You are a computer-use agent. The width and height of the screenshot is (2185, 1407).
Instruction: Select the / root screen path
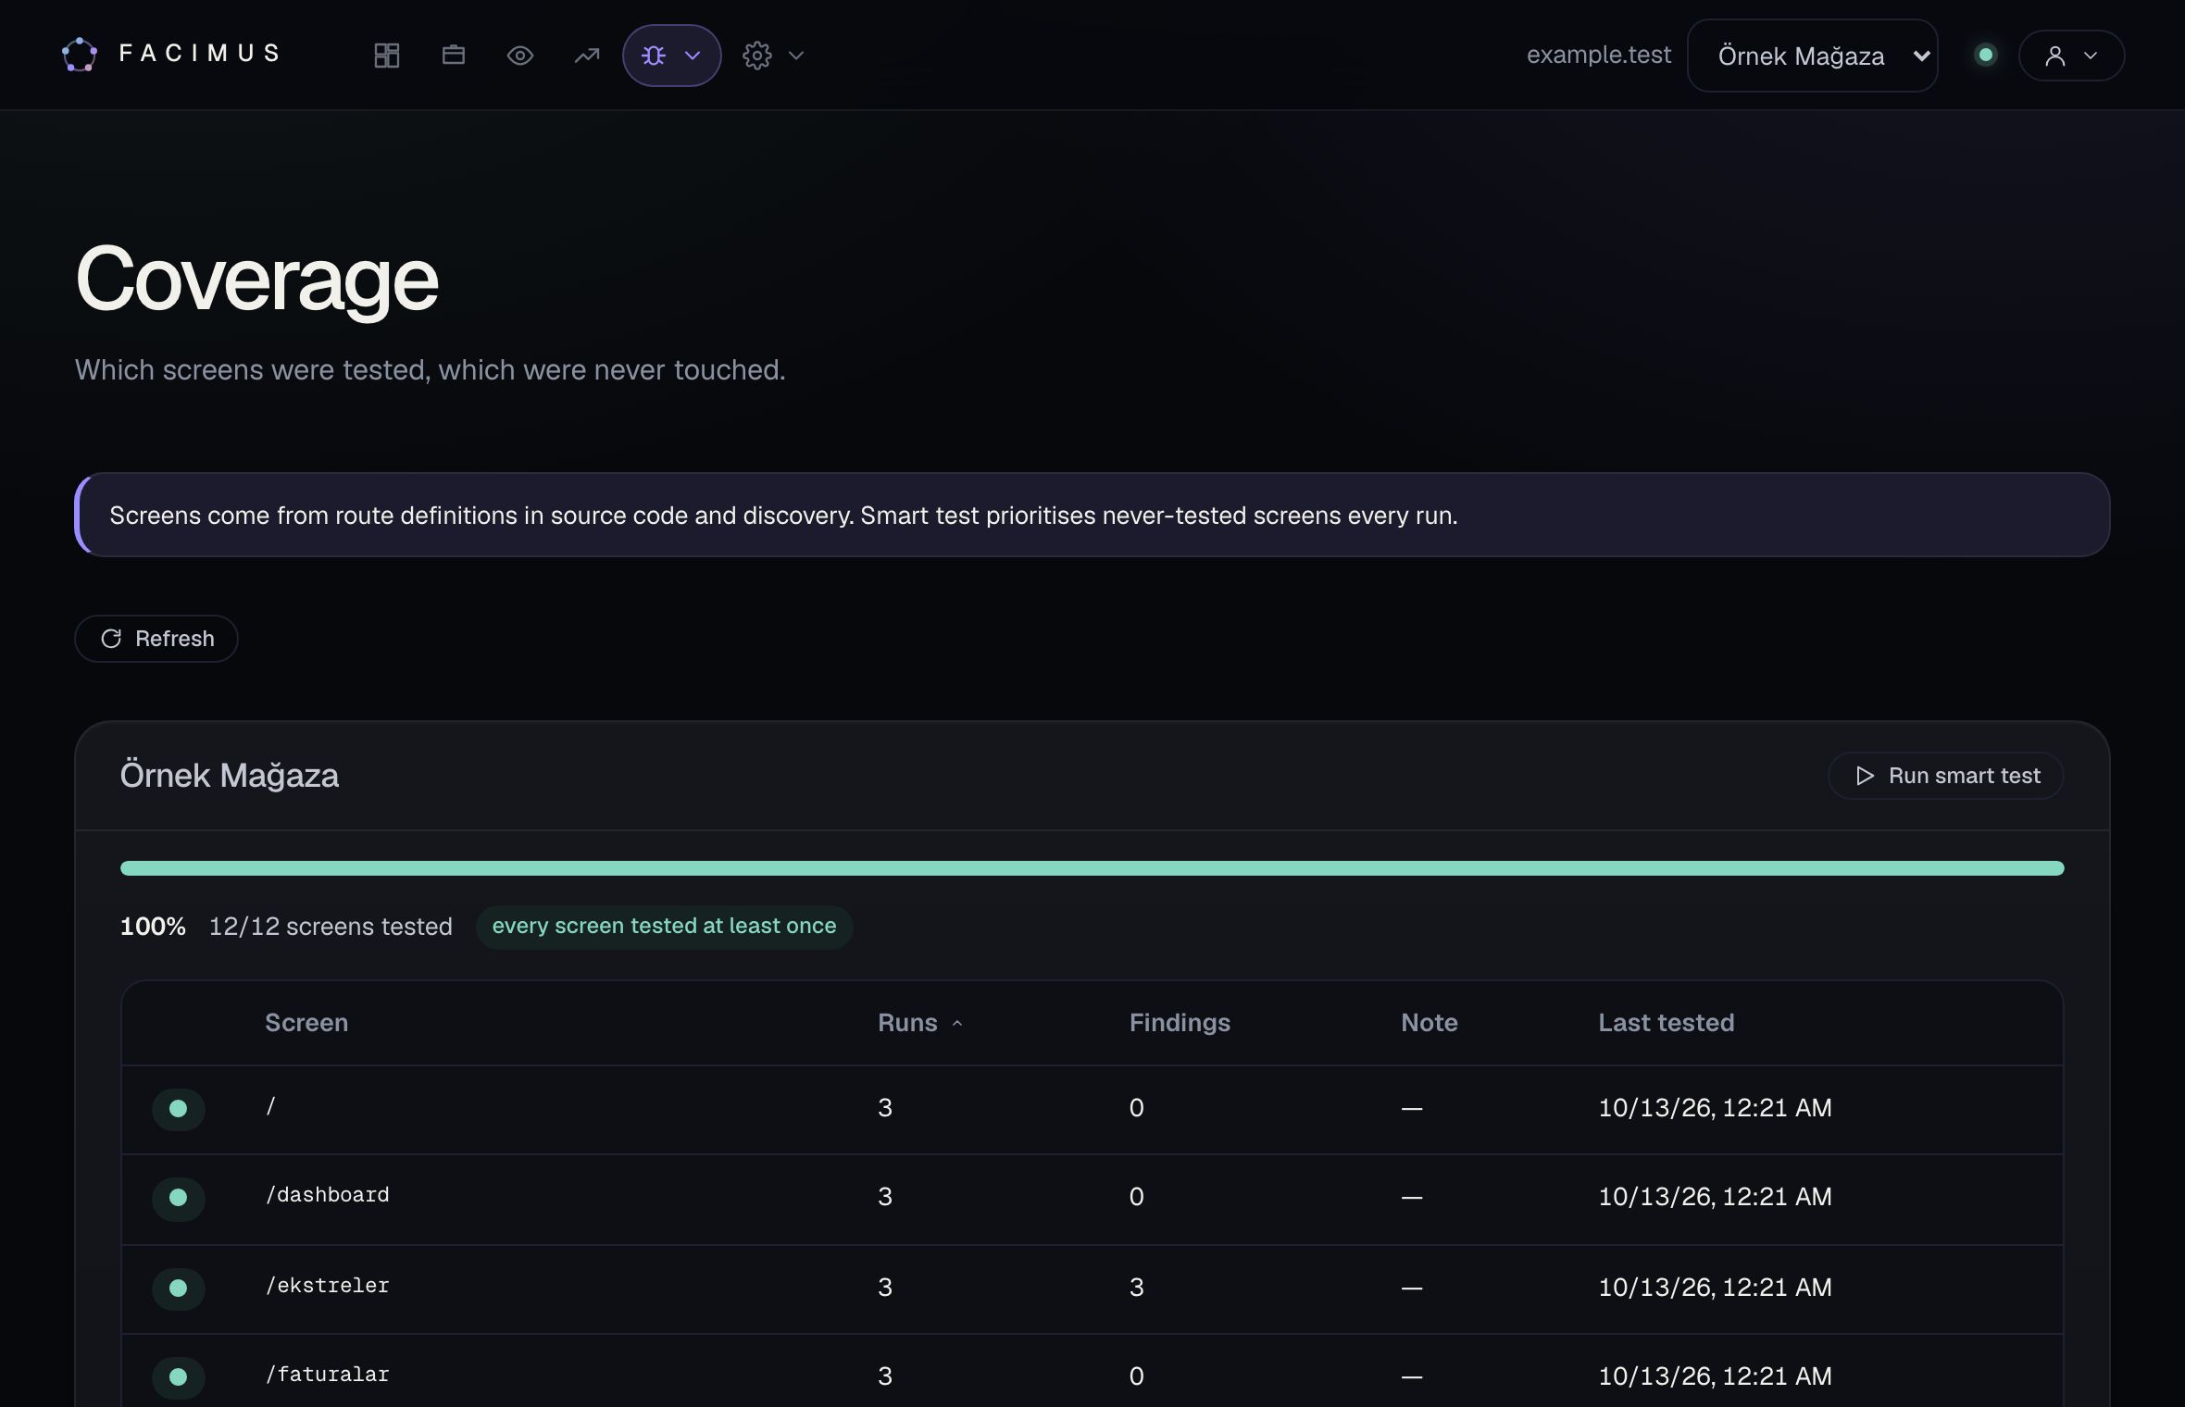[x=270, y=1106]
